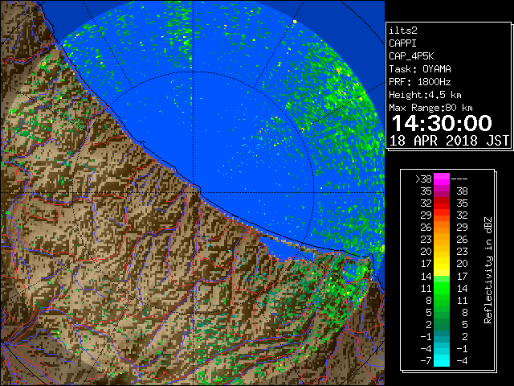Click the "CAP_4P5K" product name
Screen dimensions: 514x386
(x=411, y=56)
